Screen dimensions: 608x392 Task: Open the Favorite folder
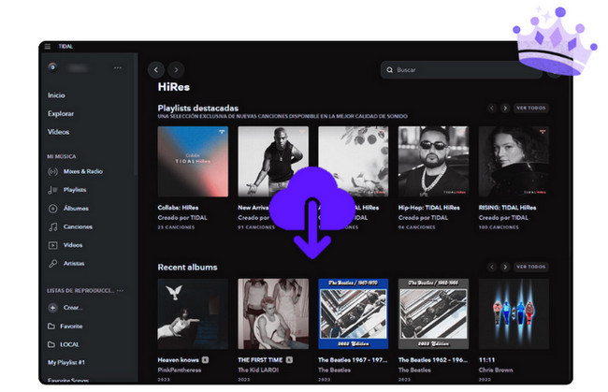[65, 327]
